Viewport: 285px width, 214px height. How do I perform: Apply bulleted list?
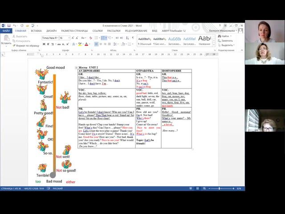point(97,38)
